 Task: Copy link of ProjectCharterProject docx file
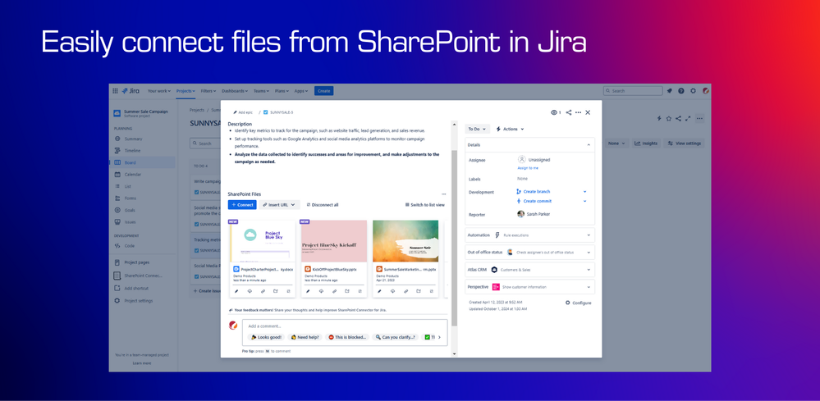(x=263, y=291)
